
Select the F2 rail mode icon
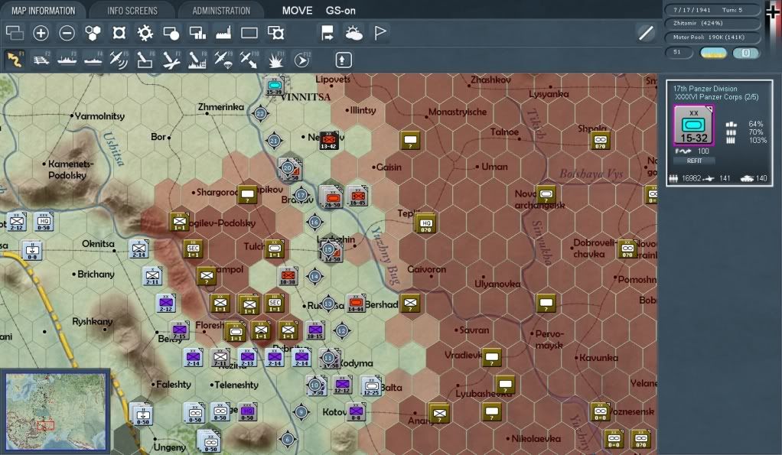(41, 60)
